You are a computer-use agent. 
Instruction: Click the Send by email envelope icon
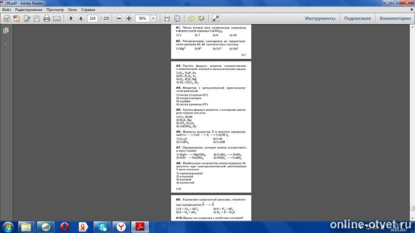[x=57, y=19]
